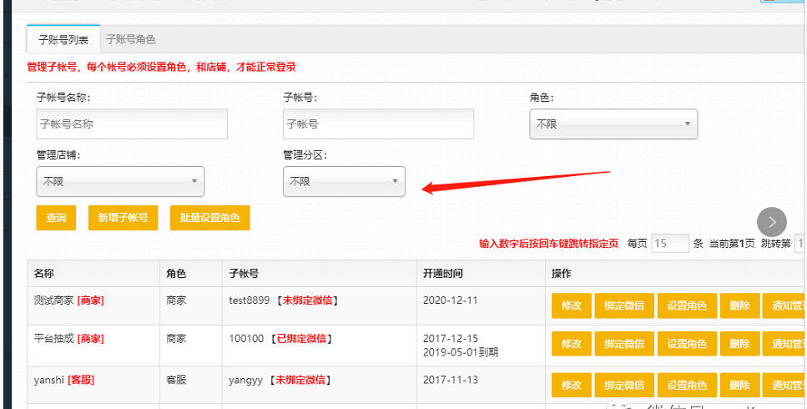This screenshot has width=807, height=409.
Task: Click 设置角色 for 测试商家 row
Action: pyautogui.click(x=687, y=305)
